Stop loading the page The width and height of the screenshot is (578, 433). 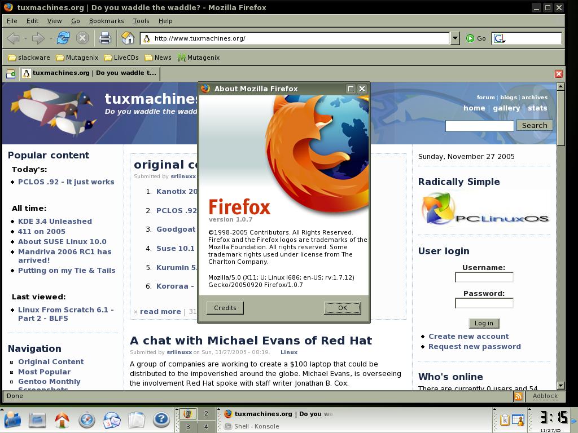pos(82,38)
